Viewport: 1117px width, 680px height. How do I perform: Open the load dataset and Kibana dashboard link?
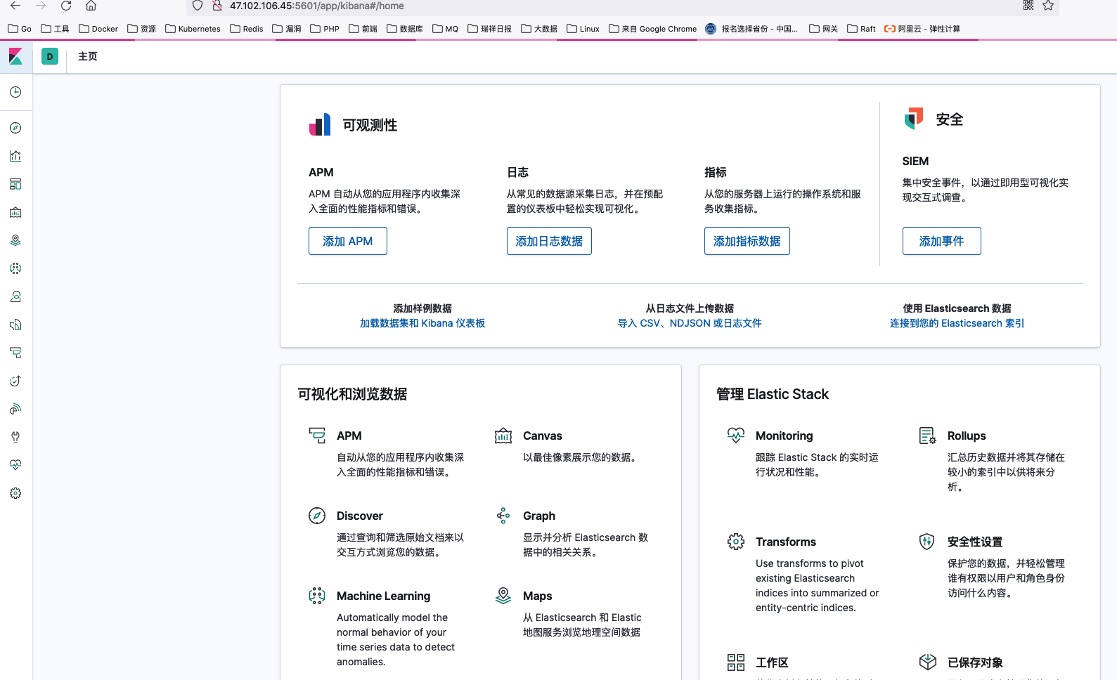(x=422, y=323)
